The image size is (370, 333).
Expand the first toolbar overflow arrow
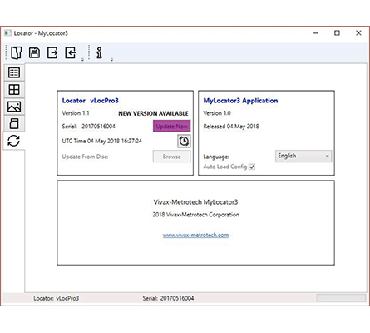click(x=82, y=60)
